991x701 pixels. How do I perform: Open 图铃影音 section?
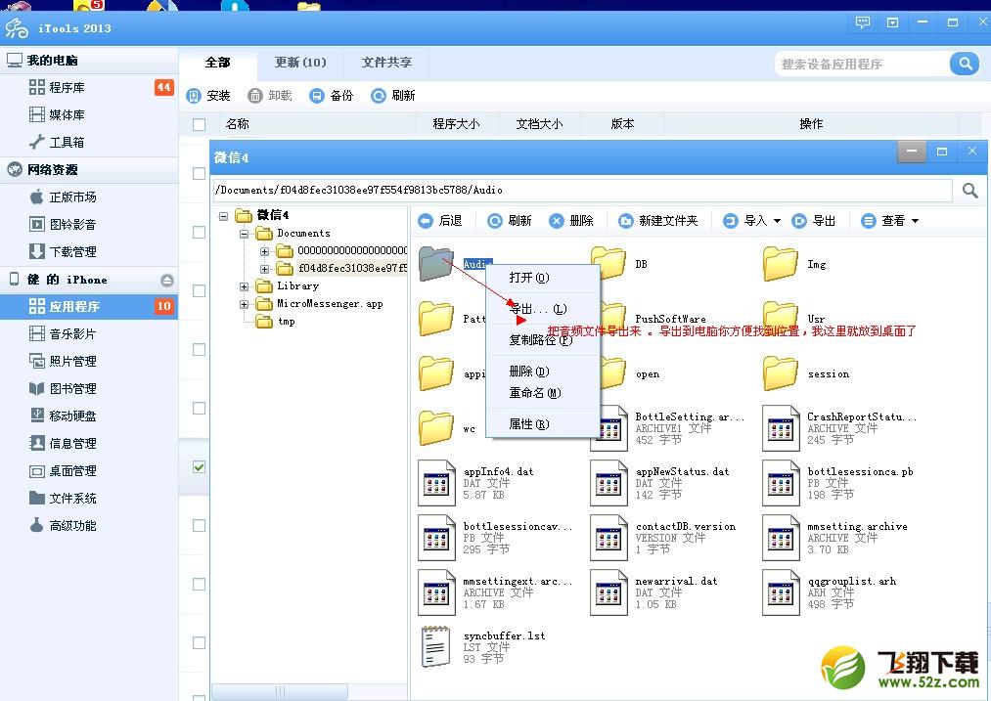[88, 224]
